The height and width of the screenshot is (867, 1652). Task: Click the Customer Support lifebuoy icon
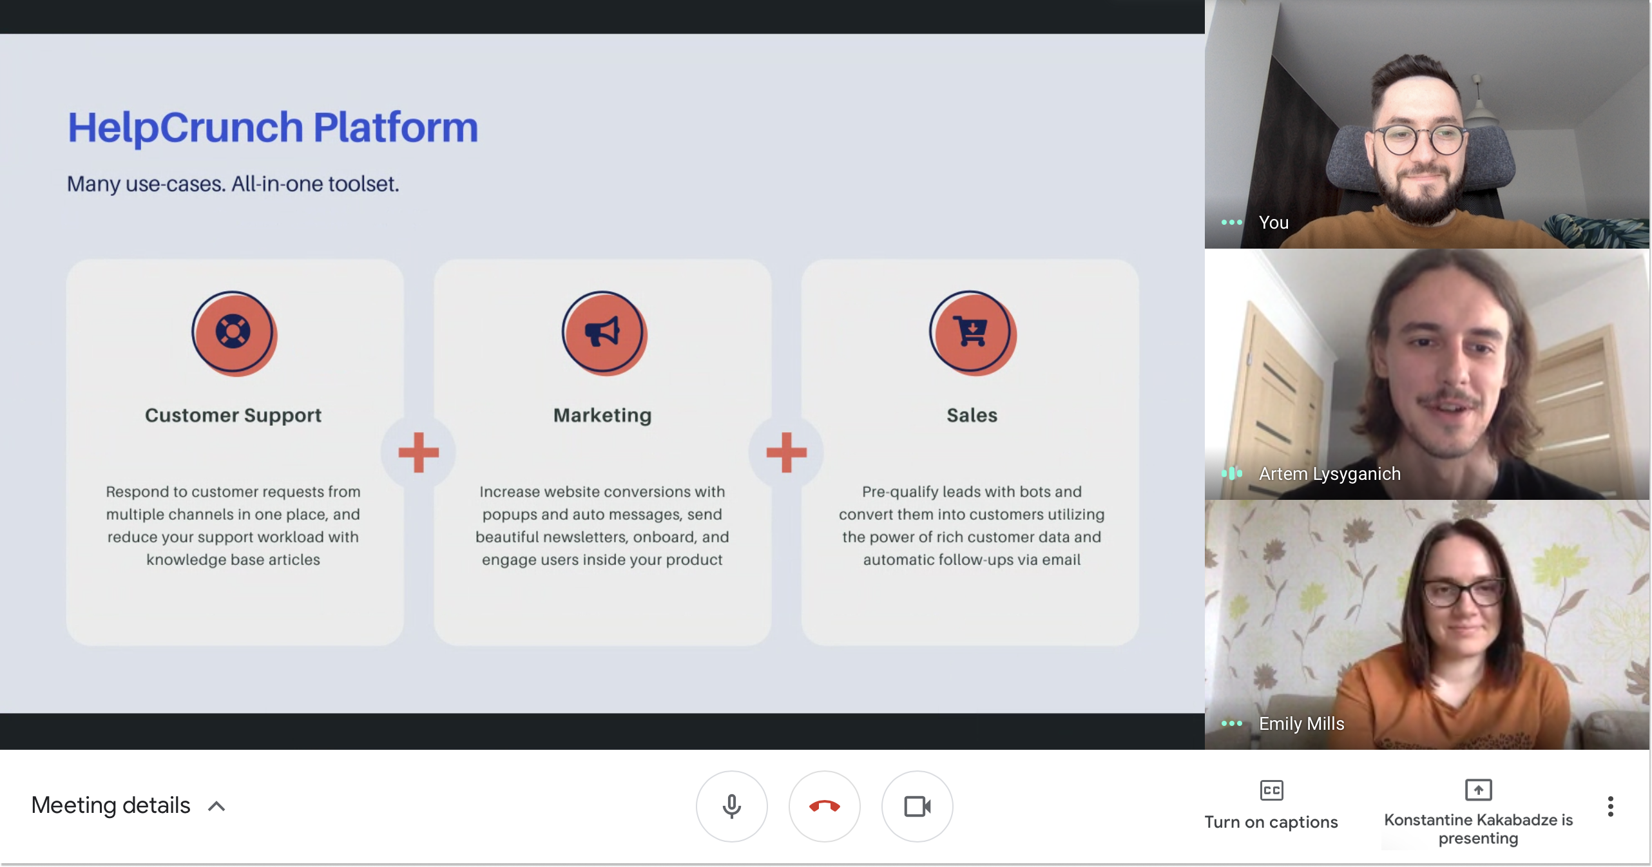pos(234,333)
